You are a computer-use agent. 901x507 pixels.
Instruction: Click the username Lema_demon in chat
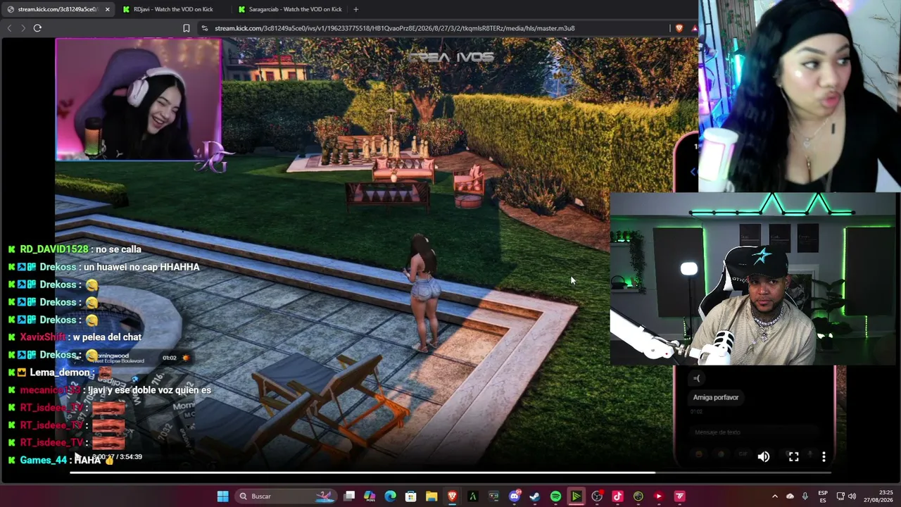(60, 373)
